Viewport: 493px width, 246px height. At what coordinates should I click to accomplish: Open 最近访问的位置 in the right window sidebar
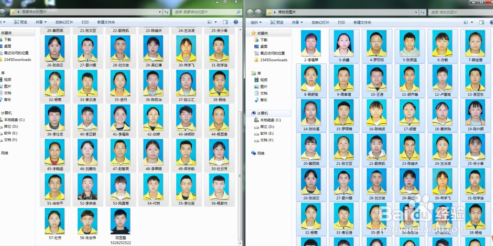click(269, 53)
